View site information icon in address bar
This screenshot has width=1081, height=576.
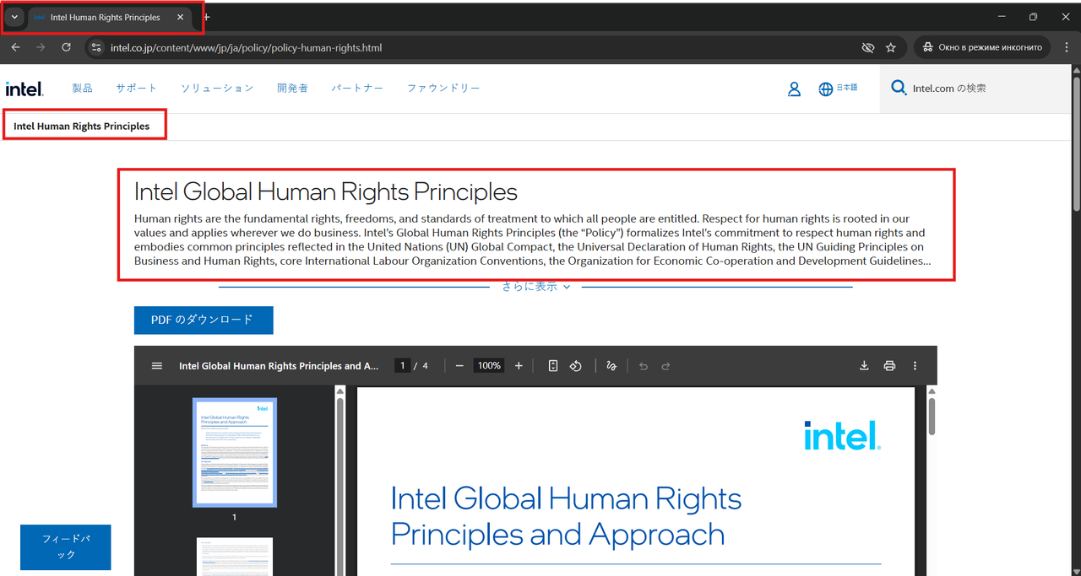pos(96,48)
